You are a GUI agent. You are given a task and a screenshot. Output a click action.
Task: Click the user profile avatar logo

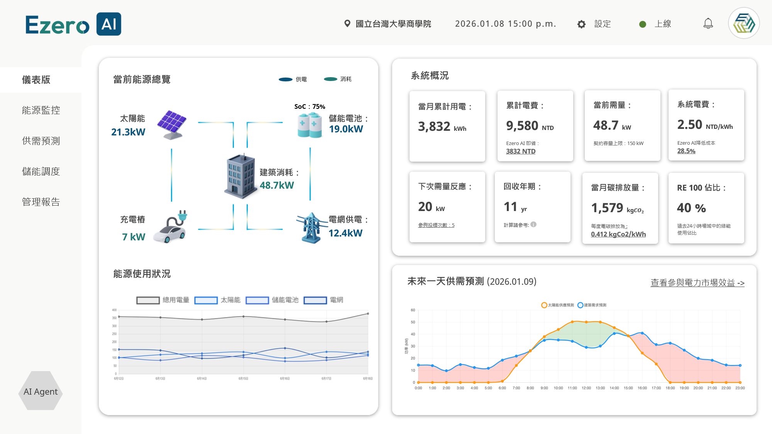pos(744,23)
